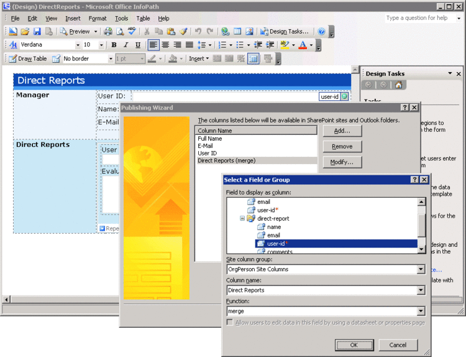The width and height of the screenshot is (466, 357).
Task: Click the Highlight color swatch button
Action: coord(285,45)
